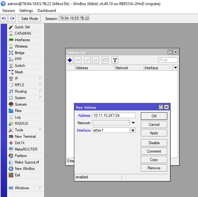The height and width of the screenshot is (197, 198).
Task: Click the minus Remove button in Address List
Action: pos(78,60)
